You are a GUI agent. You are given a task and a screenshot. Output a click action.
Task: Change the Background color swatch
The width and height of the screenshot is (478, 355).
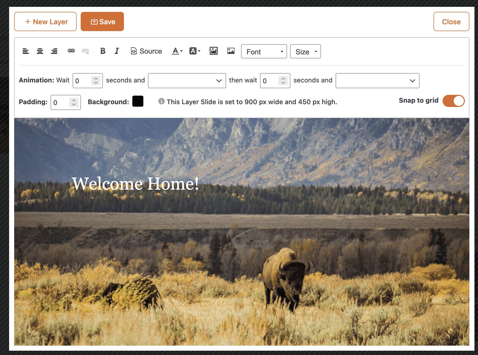[x=138, y=101]
